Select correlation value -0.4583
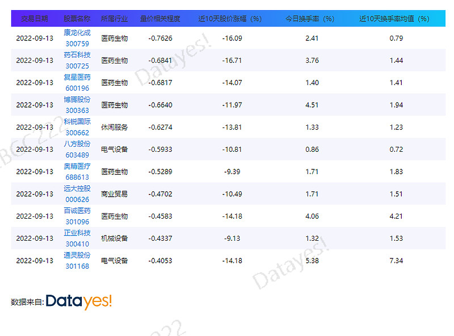Viewport: 454px width, 336px height. coord(160,216)
